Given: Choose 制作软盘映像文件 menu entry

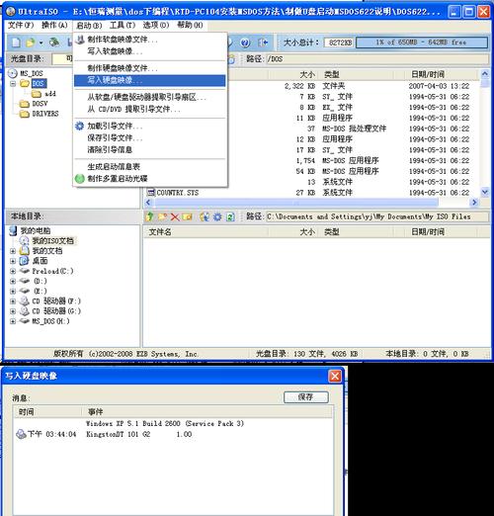Looking at the screenshot, I should 150,40.
